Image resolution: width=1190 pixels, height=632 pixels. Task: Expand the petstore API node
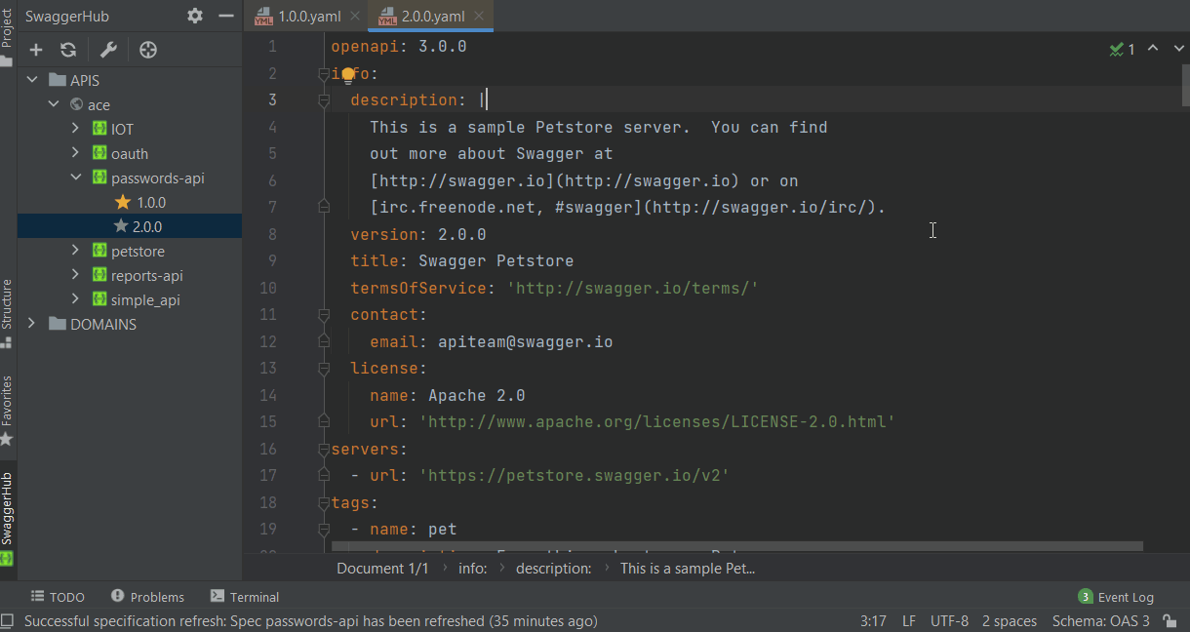point(76,251)
